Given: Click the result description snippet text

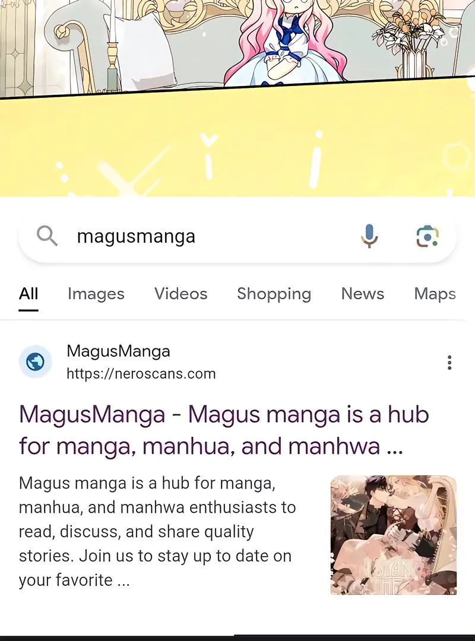Looking at the screenshot, I should pos(157,531).
